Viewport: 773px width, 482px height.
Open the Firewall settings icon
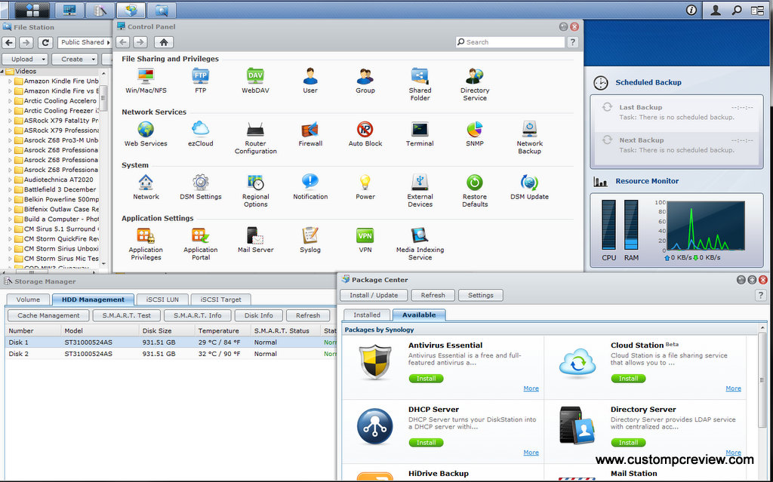[x=310, y=134]
